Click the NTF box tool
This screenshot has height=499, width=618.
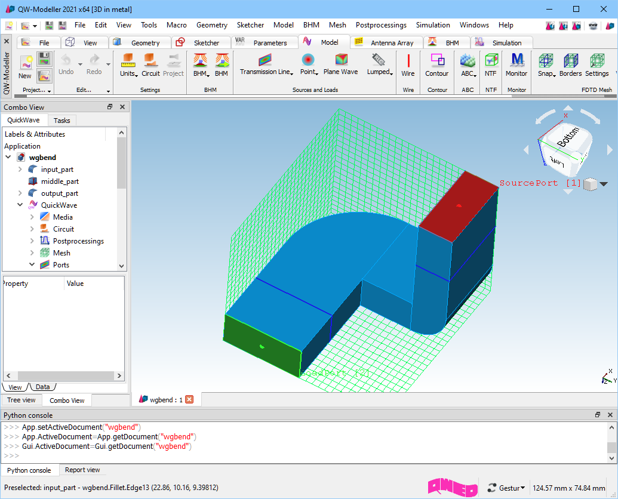pyautogui.click(x=491, y=66)
